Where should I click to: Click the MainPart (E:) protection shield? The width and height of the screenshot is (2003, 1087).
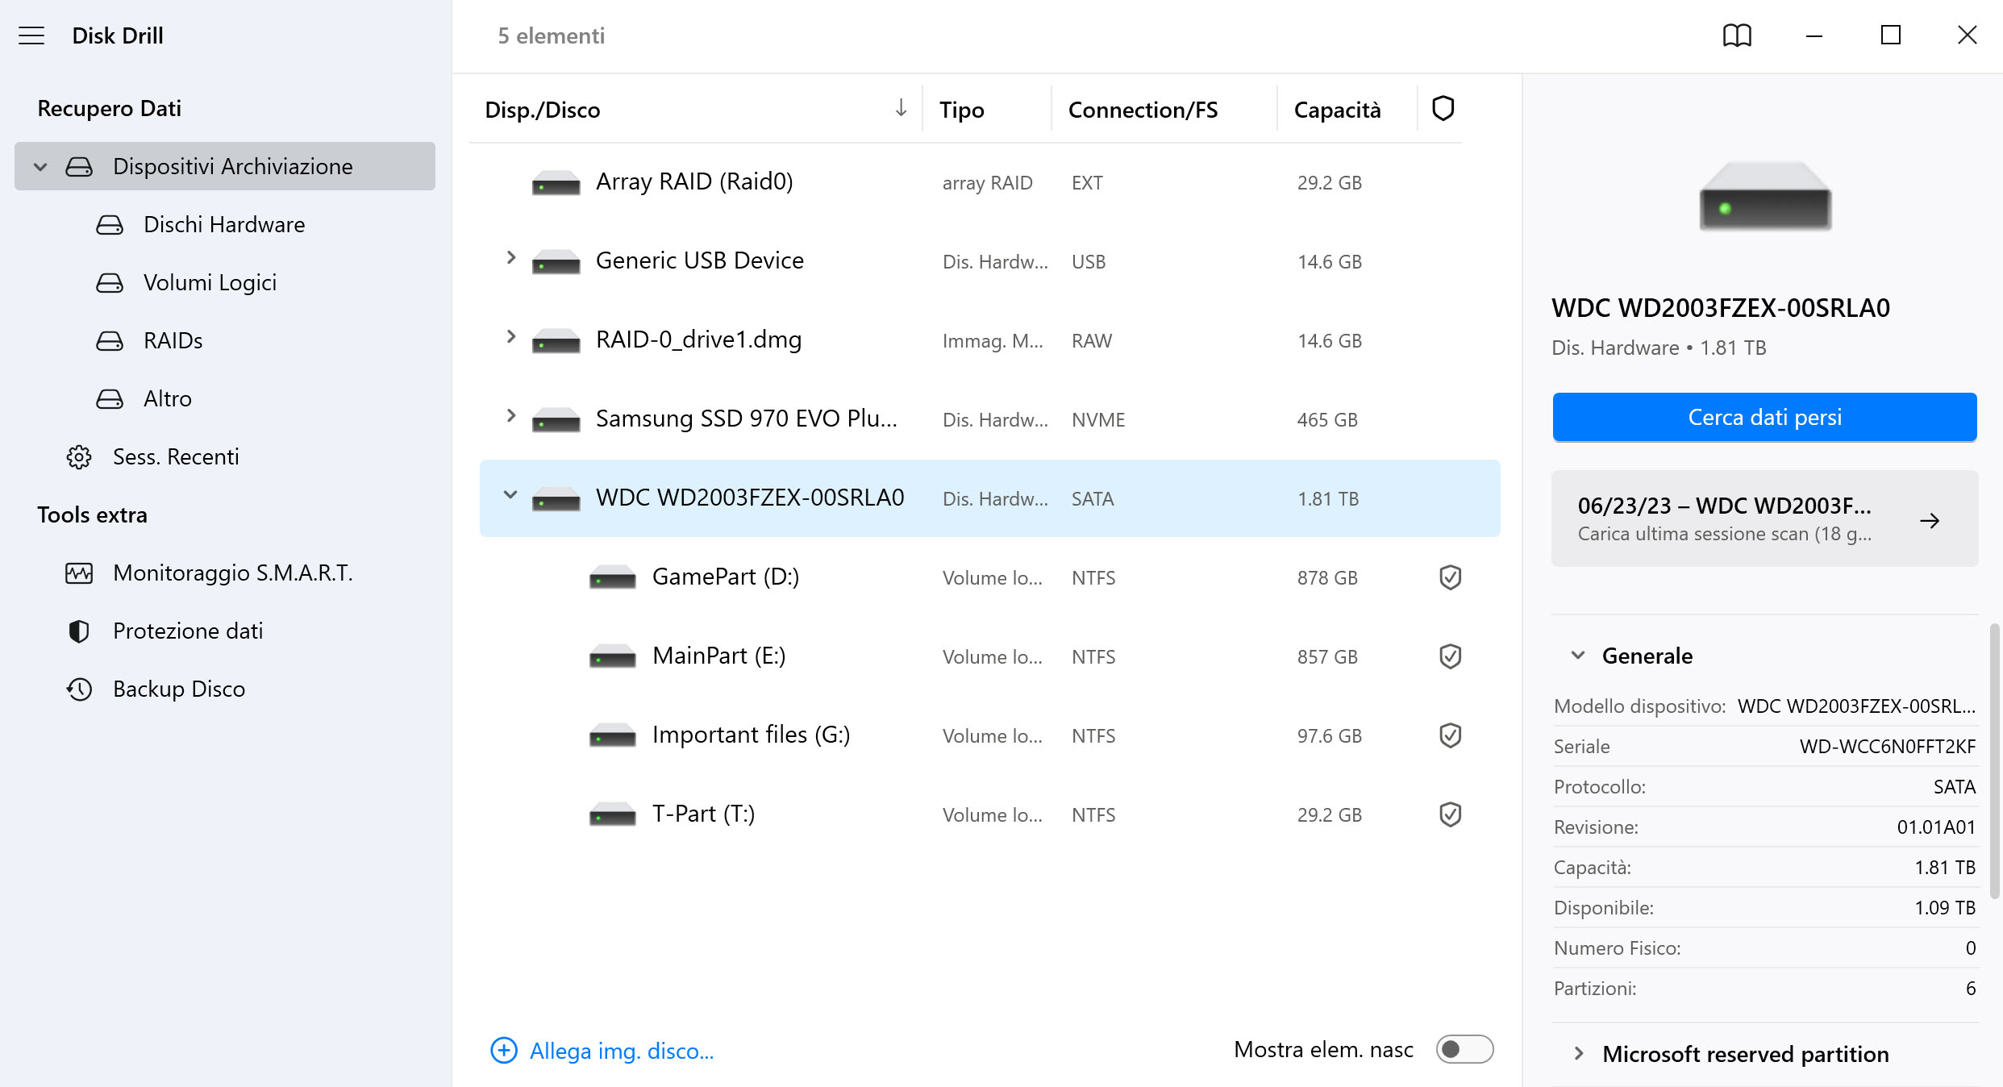pyautogui.click(x=1450, y=656)
